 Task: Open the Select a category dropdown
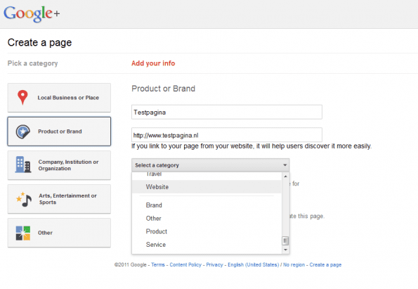[x=210, y=165]
